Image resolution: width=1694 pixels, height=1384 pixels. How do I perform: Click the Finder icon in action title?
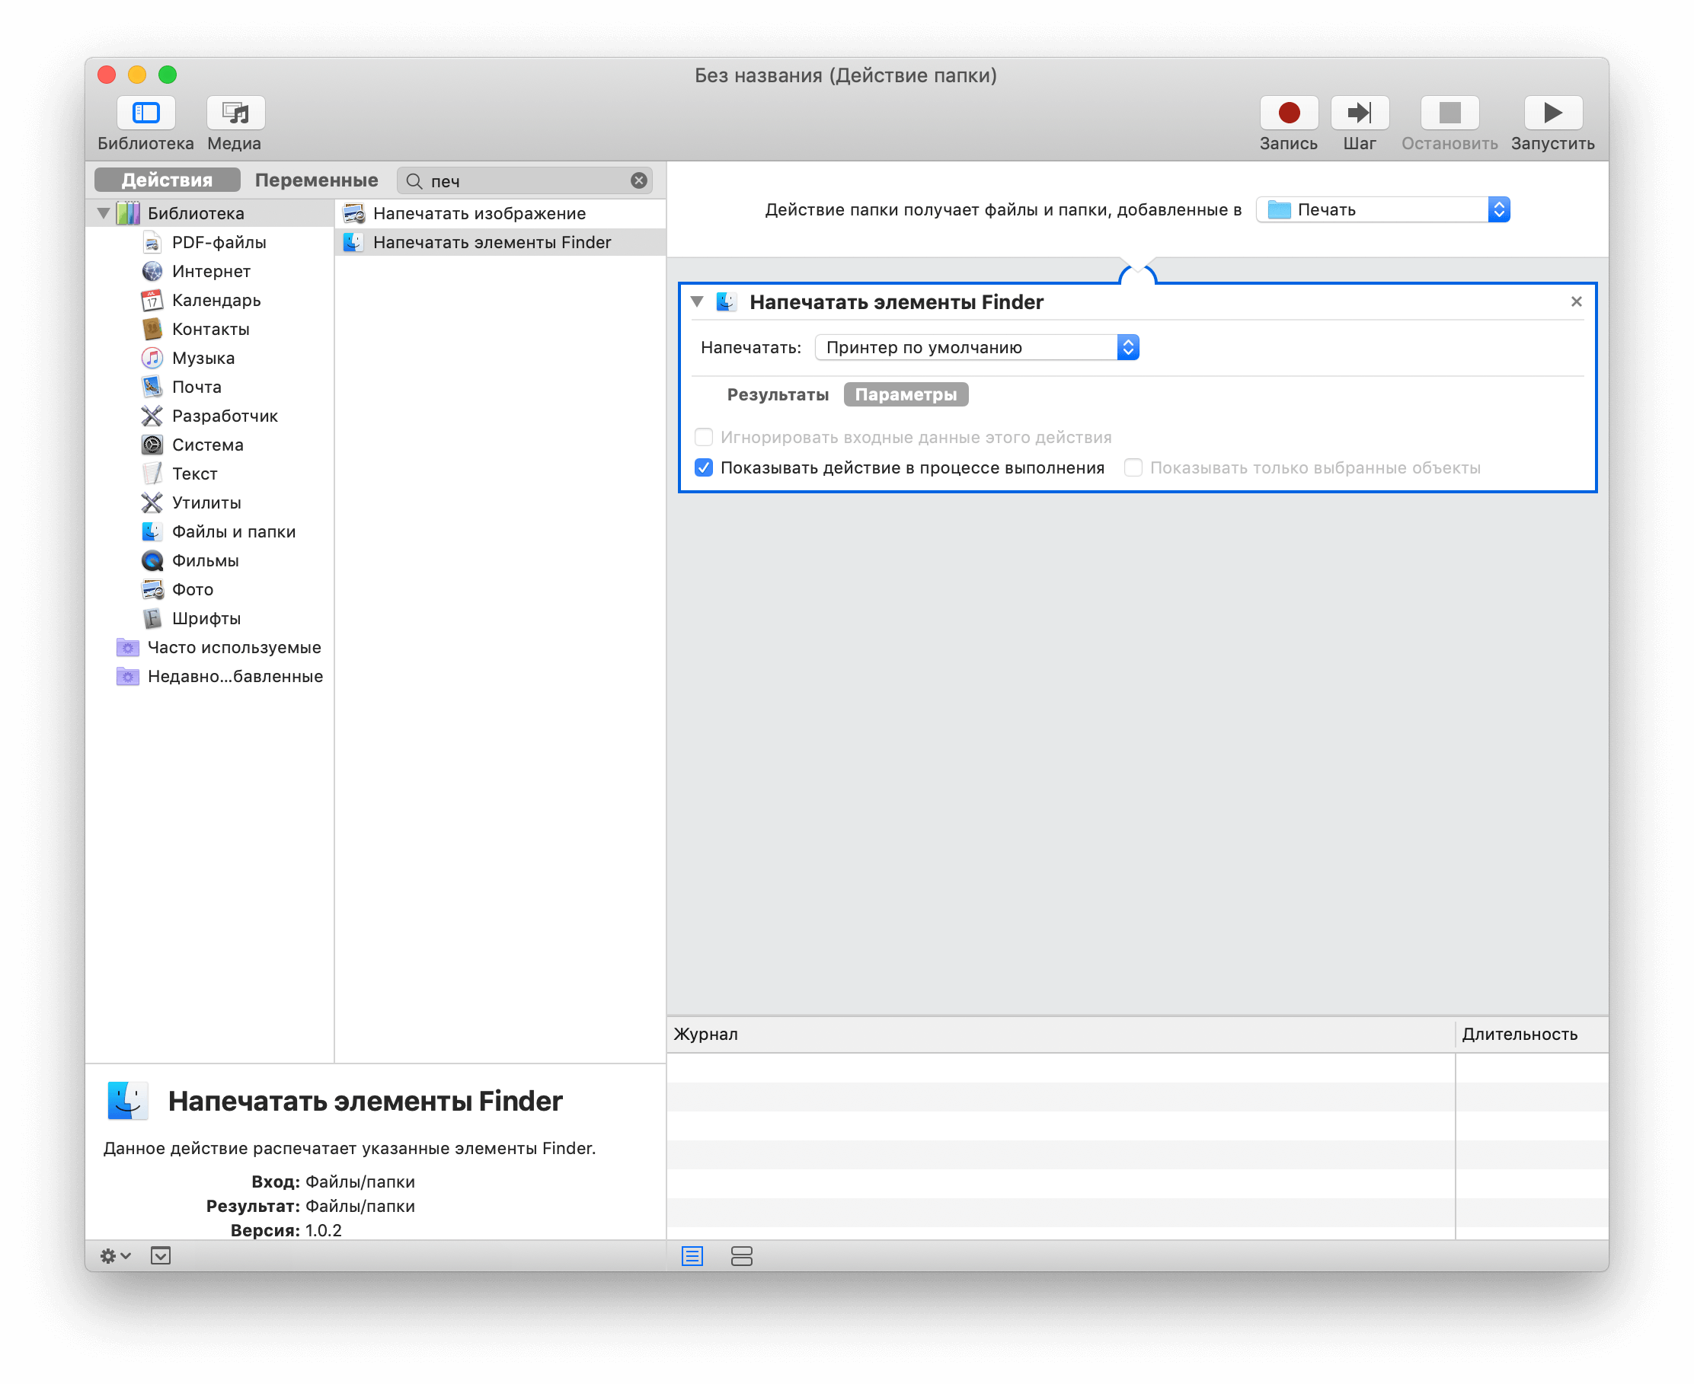click(726, 301)
